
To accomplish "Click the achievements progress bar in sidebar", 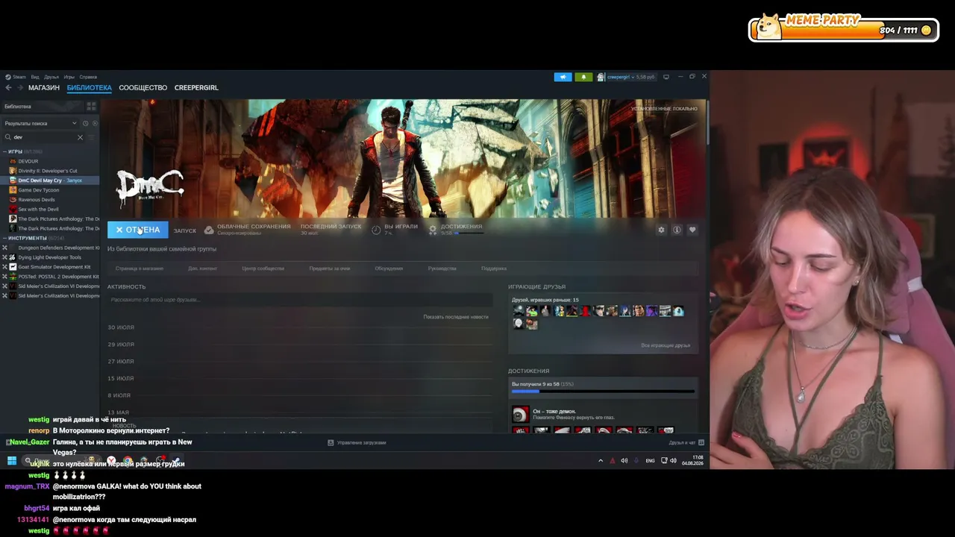I will click(603, 391).
